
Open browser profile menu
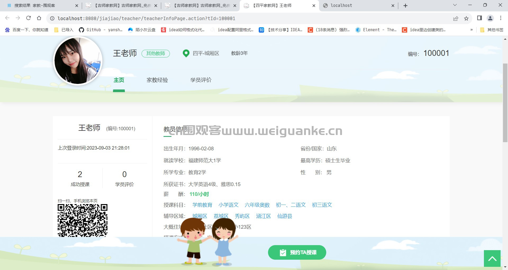point(490,18)
